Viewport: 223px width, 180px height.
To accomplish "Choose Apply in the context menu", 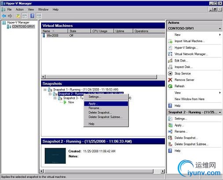I will point(106,104).
